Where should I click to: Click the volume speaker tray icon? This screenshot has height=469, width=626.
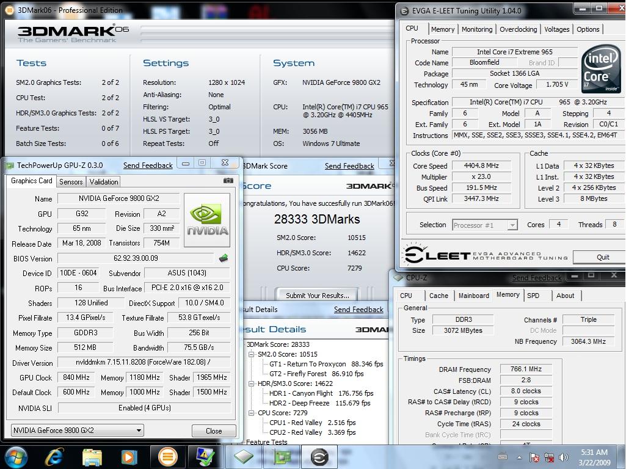pos(564,457)
